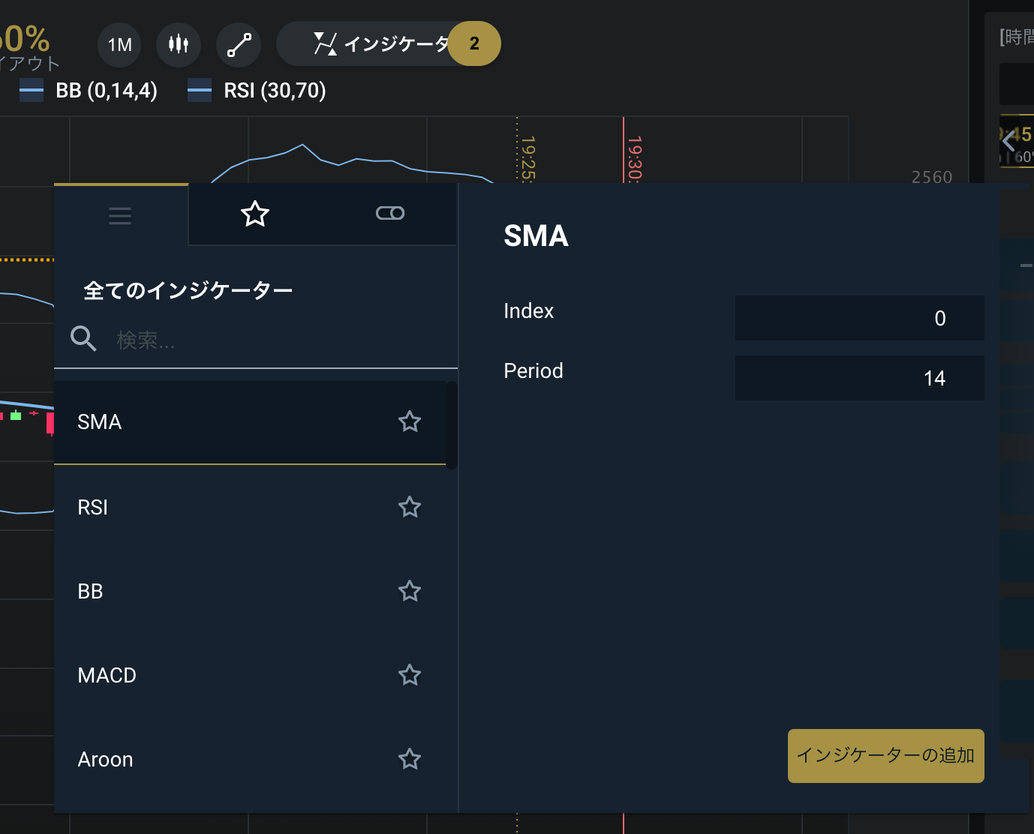The width and height of the screenshot is (1034, 834).
Task: Click the indicator search field
Action: coord(278,340)
